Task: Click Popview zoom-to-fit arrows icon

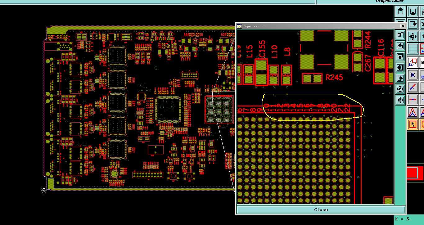Action: point(400,89)
